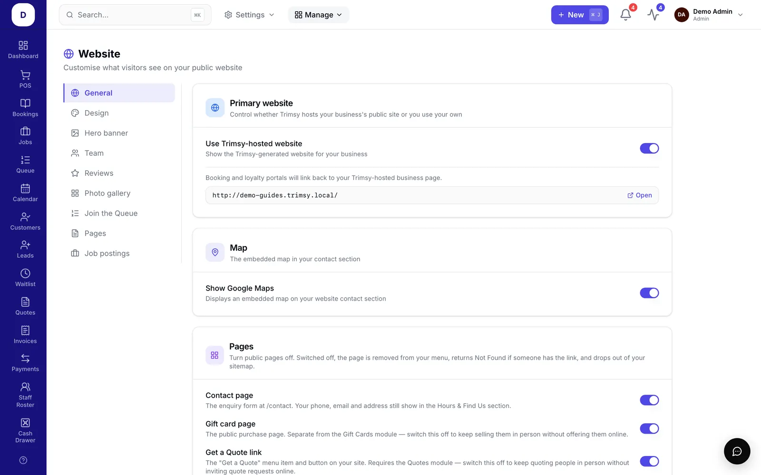Image resolution: width=761 pixels, height=475 pixels.
Task: Select the Job postings tab
Action: pyautogui.click(x=119, y=254)
